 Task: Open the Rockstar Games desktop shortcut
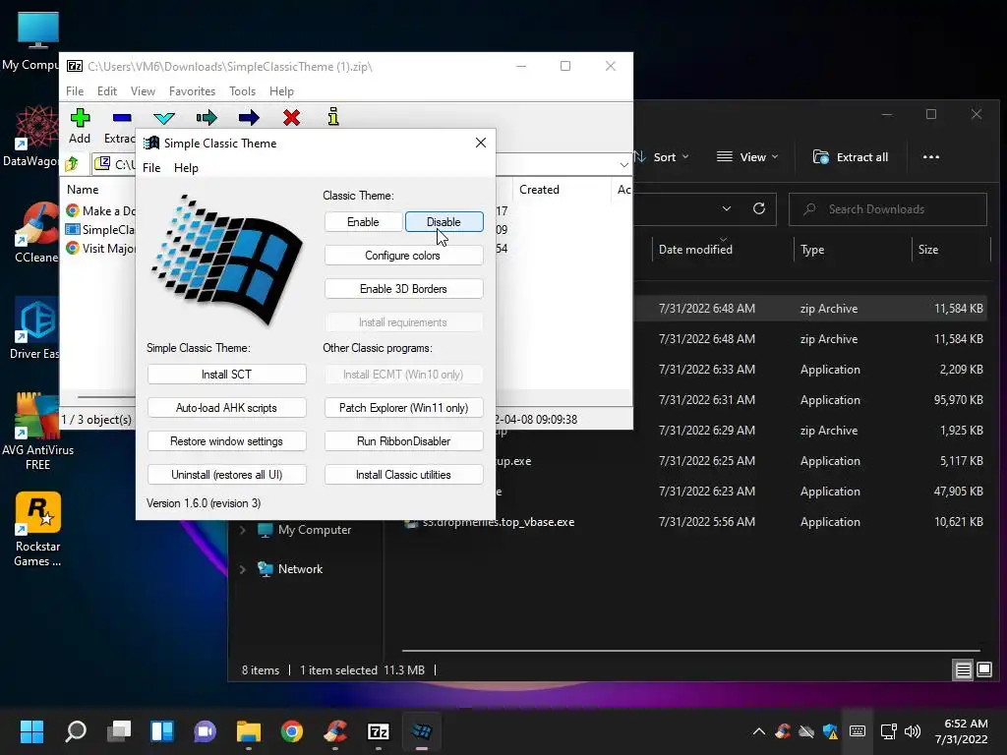coord(38,530)
